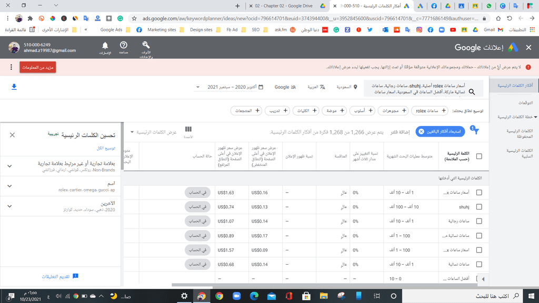Expand the اسم refine group

9,186
